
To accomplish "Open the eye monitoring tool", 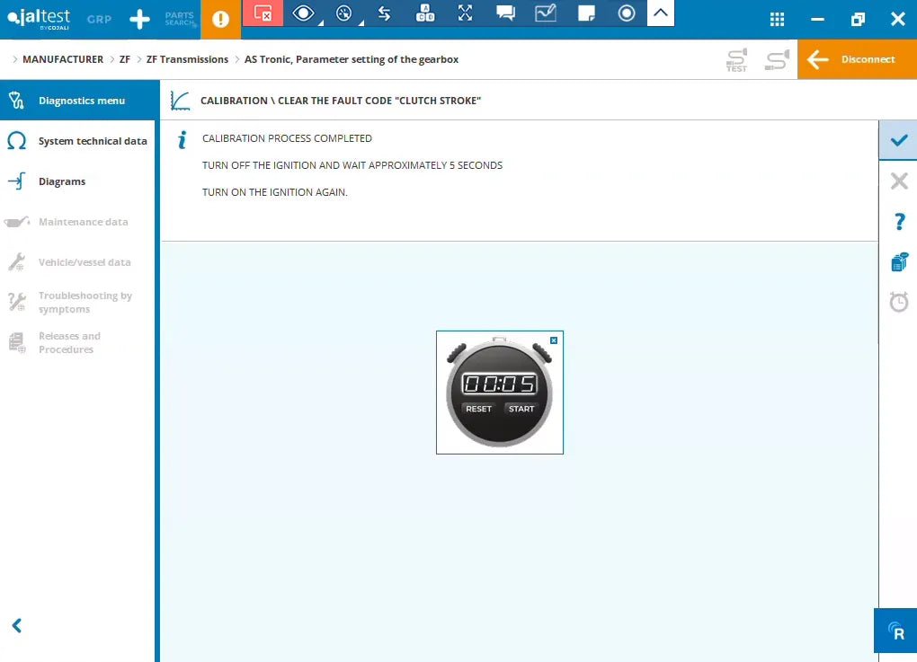I will coord(303,13).
